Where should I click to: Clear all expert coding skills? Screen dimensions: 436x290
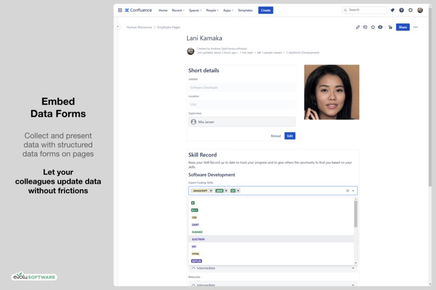[x=348, y=191]
